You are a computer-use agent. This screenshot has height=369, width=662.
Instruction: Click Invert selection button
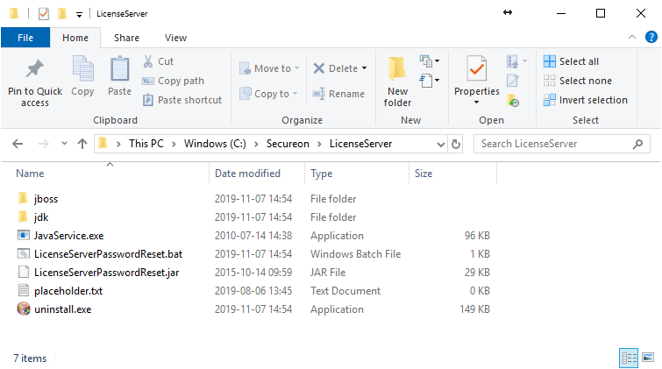[x=585, y=100]
